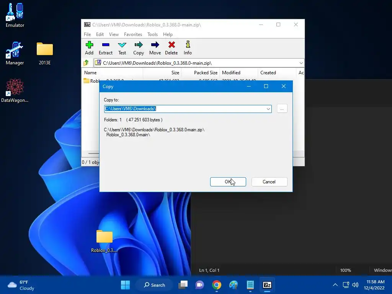Screen dimensions: 392x294
Task: Select the 2013E desktop folder
Action: point(45,53)
